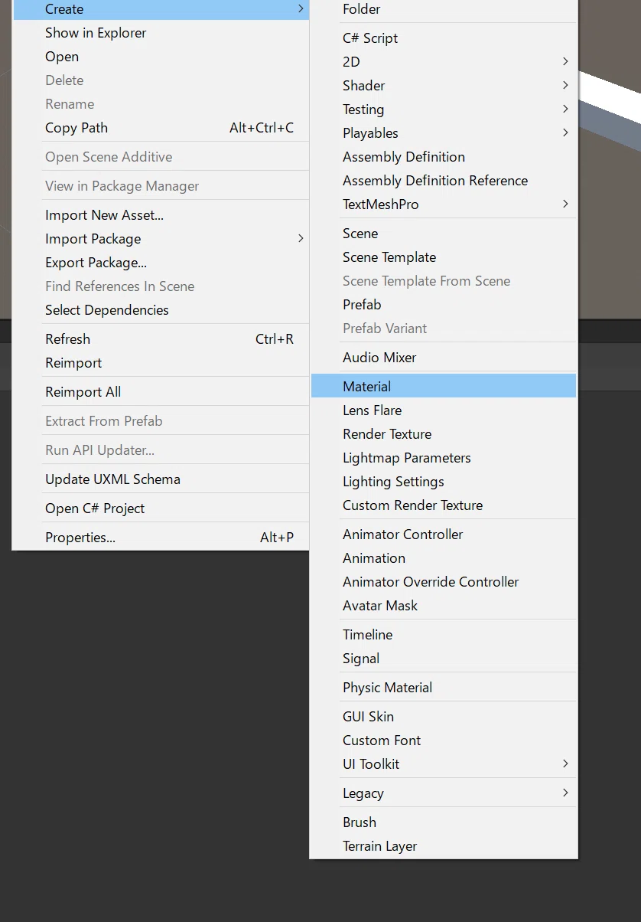Choose Import New Asset...
The image size is (641, 922).
pos(161,215)
